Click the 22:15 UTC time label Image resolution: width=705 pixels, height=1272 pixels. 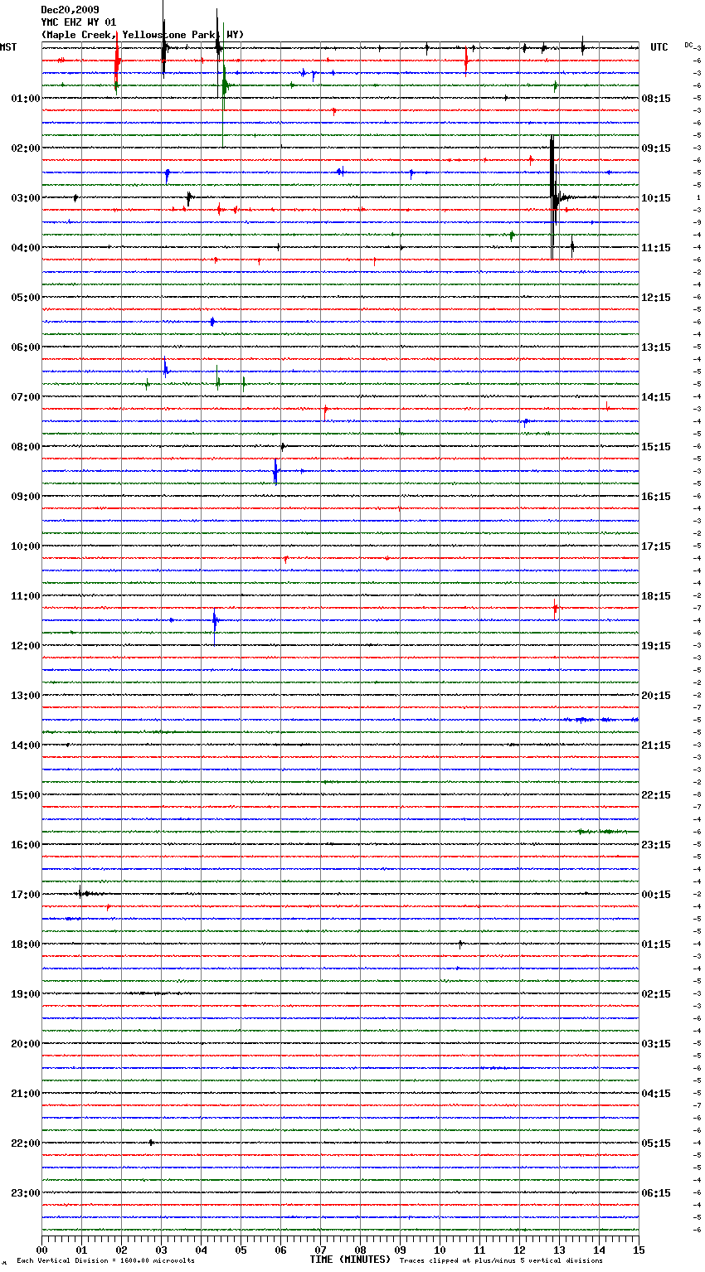click(656, 795)
